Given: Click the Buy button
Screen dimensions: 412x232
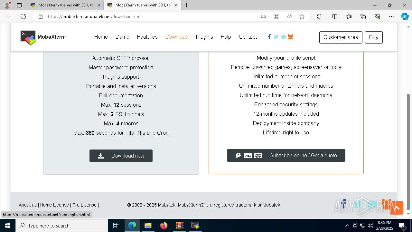Looking at the screenshot, I should click(374, 37).
